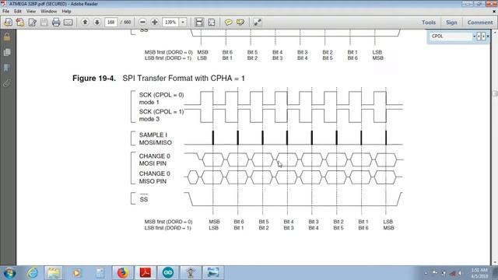The image size is (498, 280).
Task: Open the View menu
Action: [x=31, y=11]
